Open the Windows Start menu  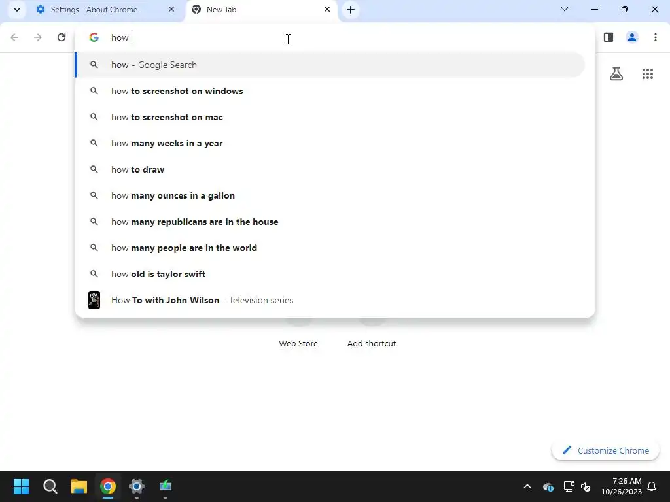pos(21,486)
